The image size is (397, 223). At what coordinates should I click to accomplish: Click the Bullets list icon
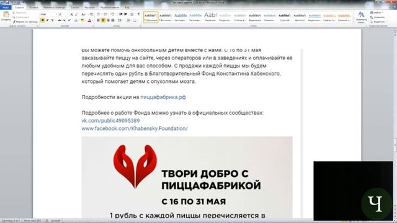(x=99, y=14)
